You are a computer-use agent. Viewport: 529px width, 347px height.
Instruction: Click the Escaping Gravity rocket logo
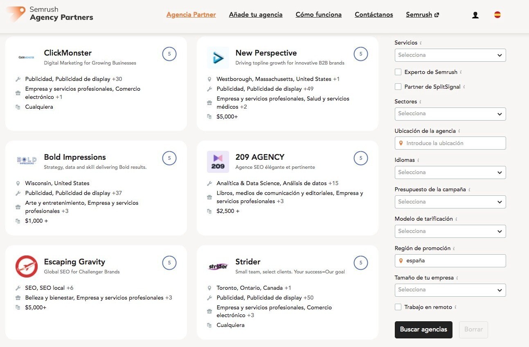click(27, 266)
